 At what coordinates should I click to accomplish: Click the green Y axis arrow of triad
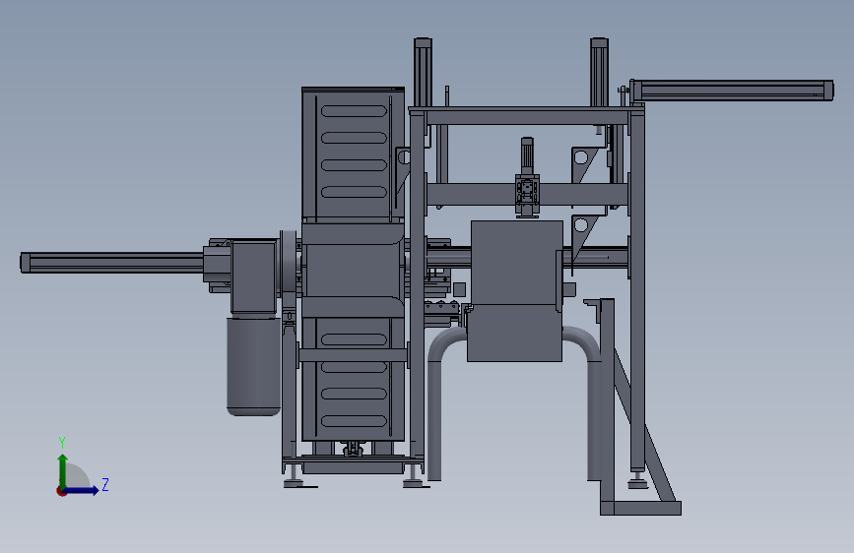coord(63,470)
